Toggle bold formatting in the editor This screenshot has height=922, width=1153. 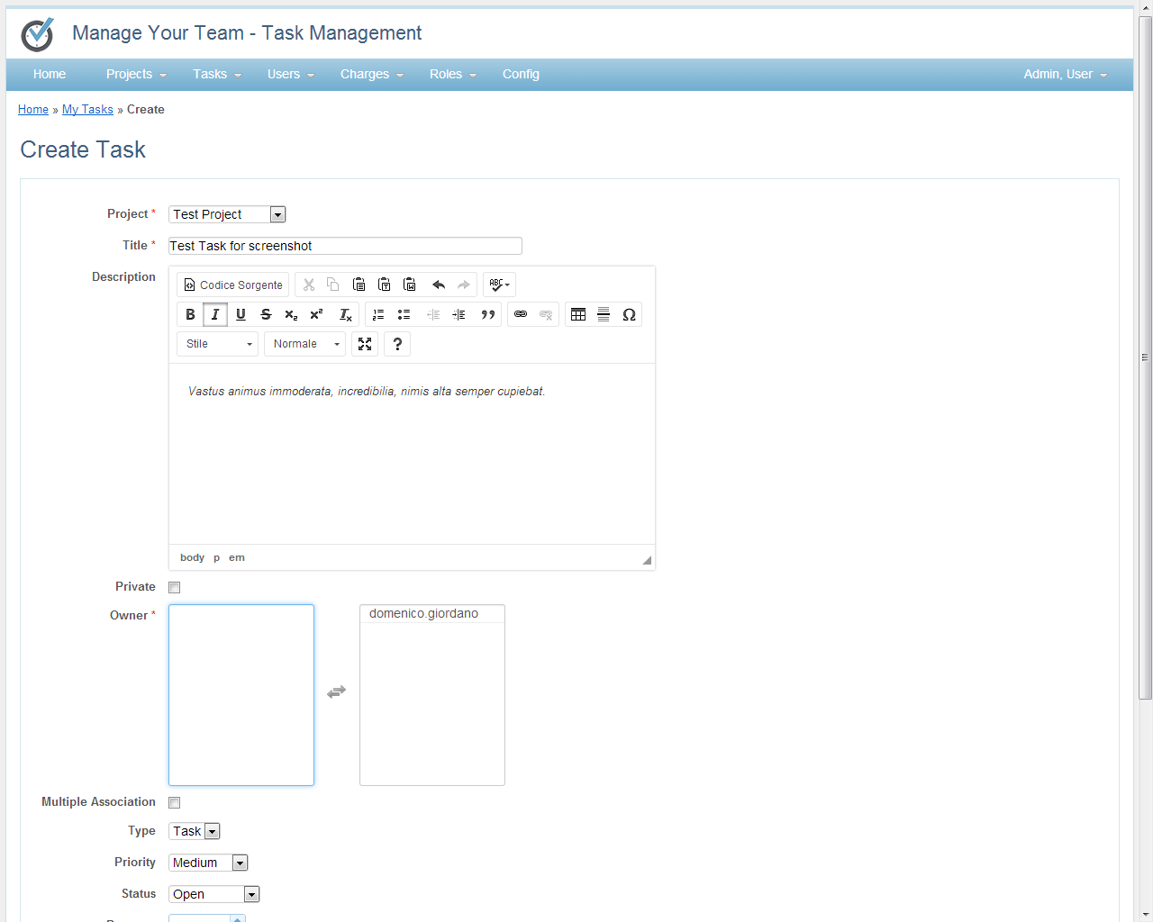coord(190,314)
